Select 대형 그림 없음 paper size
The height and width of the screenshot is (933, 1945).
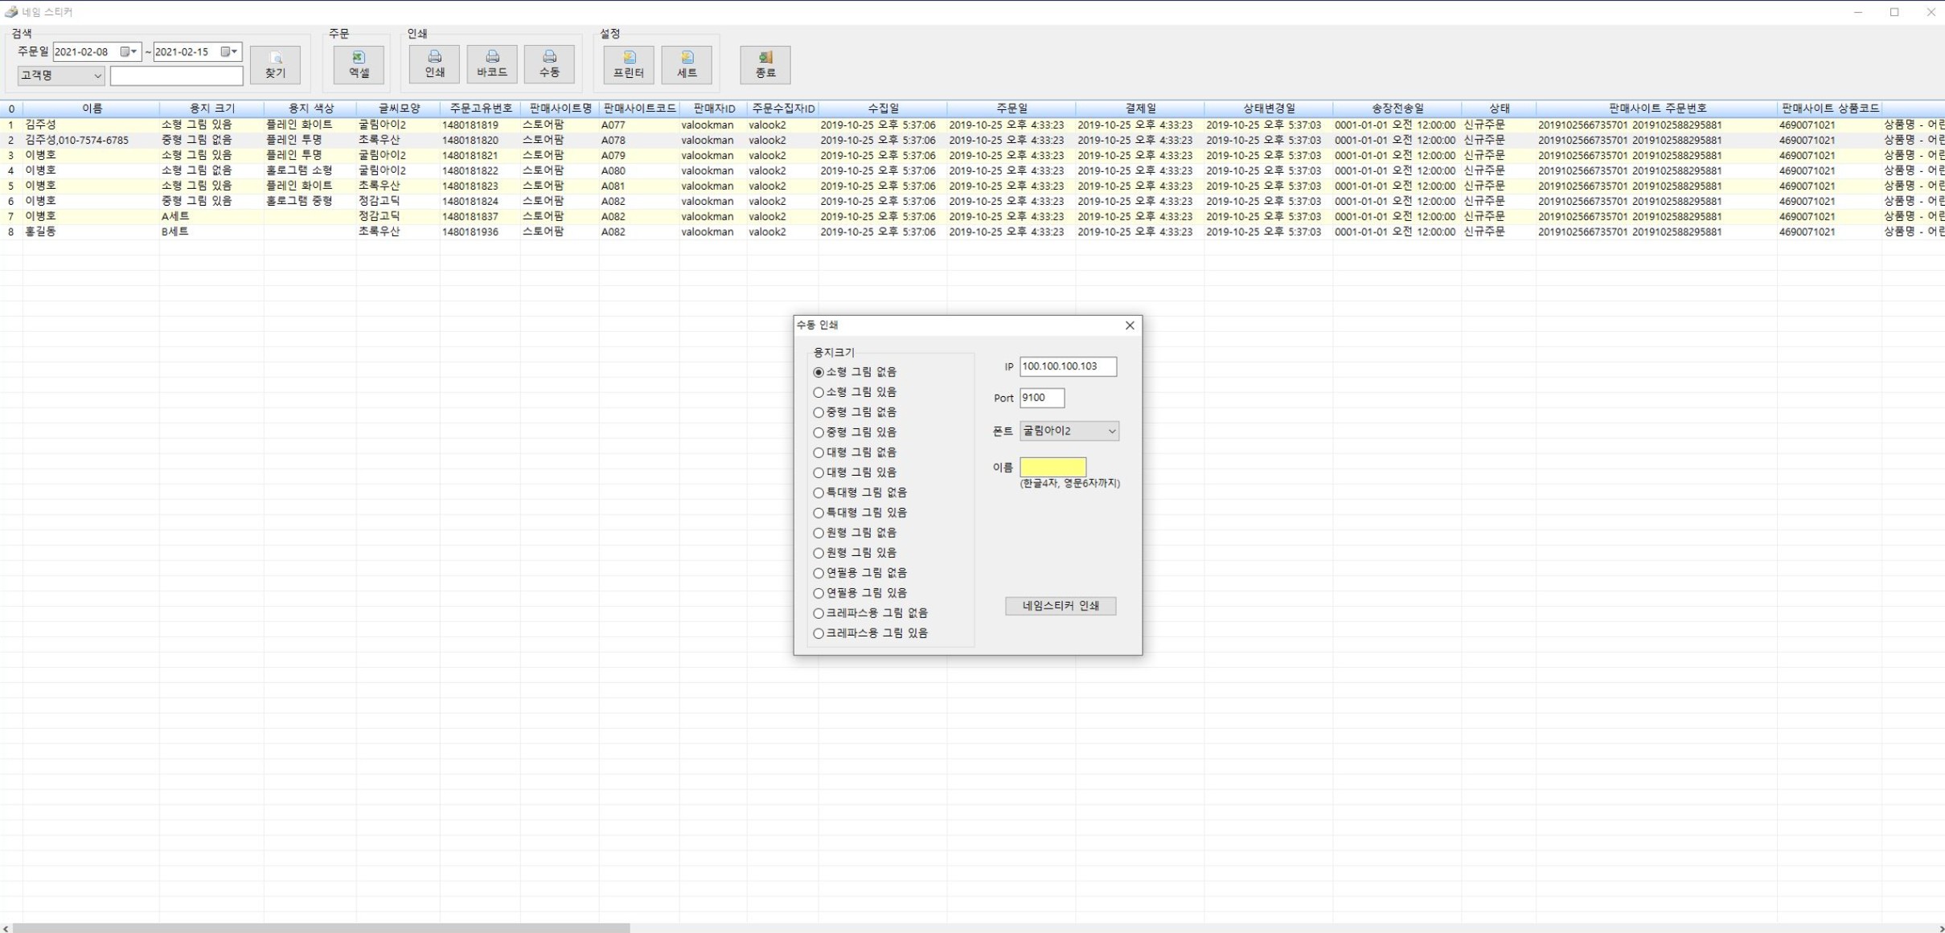coord(819,452)
